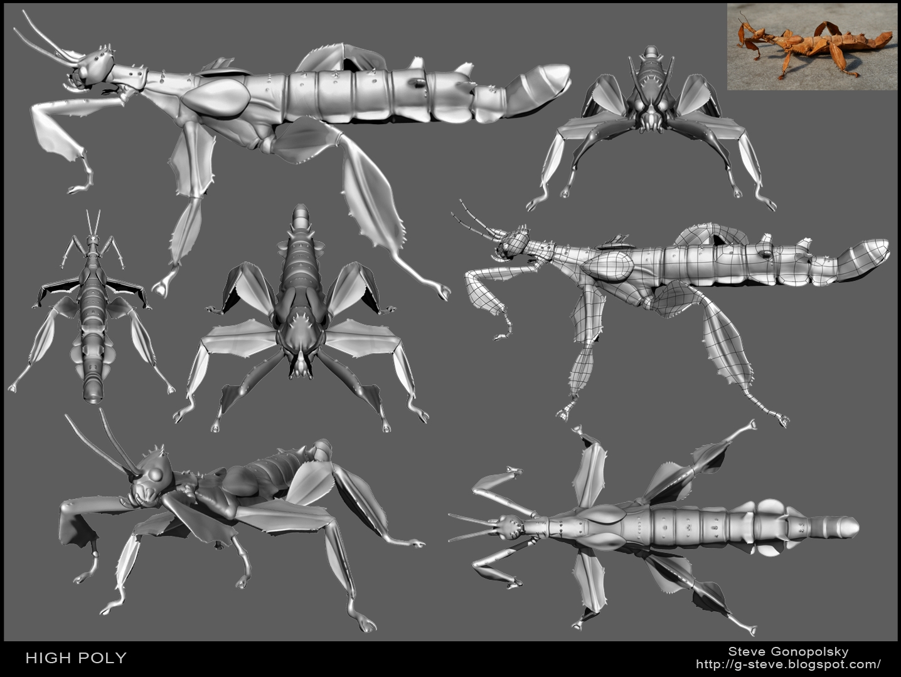This screenshot has height=677, width=901.
Task: Open the g-steve.blogspot.com URL
Action: (788, 664)
